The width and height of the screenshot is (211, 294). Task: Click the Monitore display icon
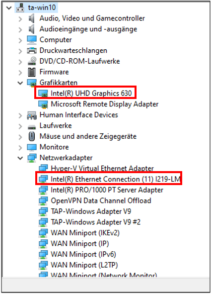point(32,147)
